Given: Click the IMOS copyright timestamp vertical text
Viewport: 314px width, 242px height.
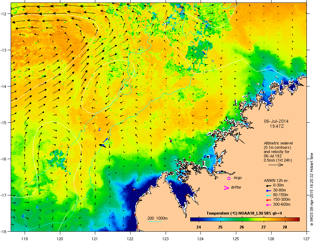Looking at the screenshot, I should [312, 189].
